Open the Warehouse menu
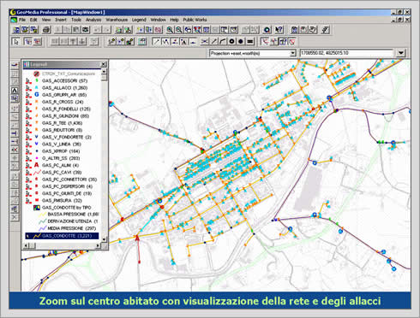Image resolution: width=420 pixels, height=318 pixels. point(117,20)
